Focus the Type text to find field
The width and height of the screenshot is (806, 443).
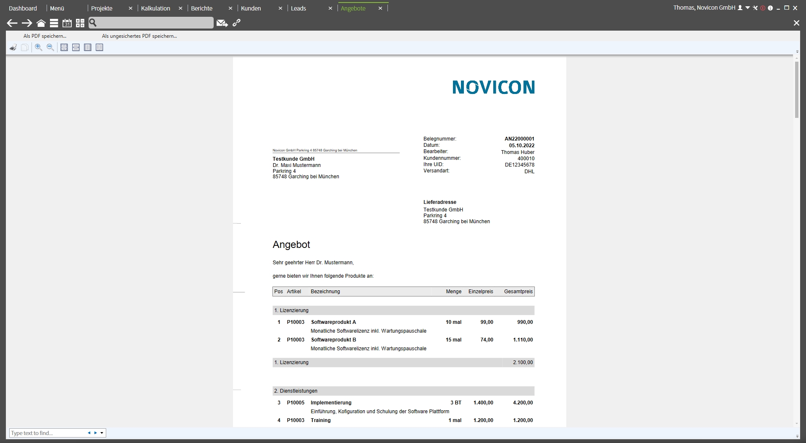[47, 433]
